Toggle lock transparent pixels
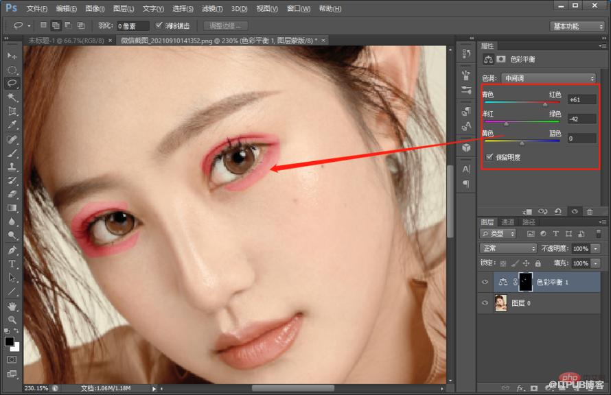The width and height of the screenshot is (611, 395). point(503,263)
